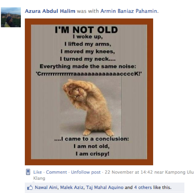Select Unfollow post
The height and width of the screenshot is (193, 196).
click(86, 172)
